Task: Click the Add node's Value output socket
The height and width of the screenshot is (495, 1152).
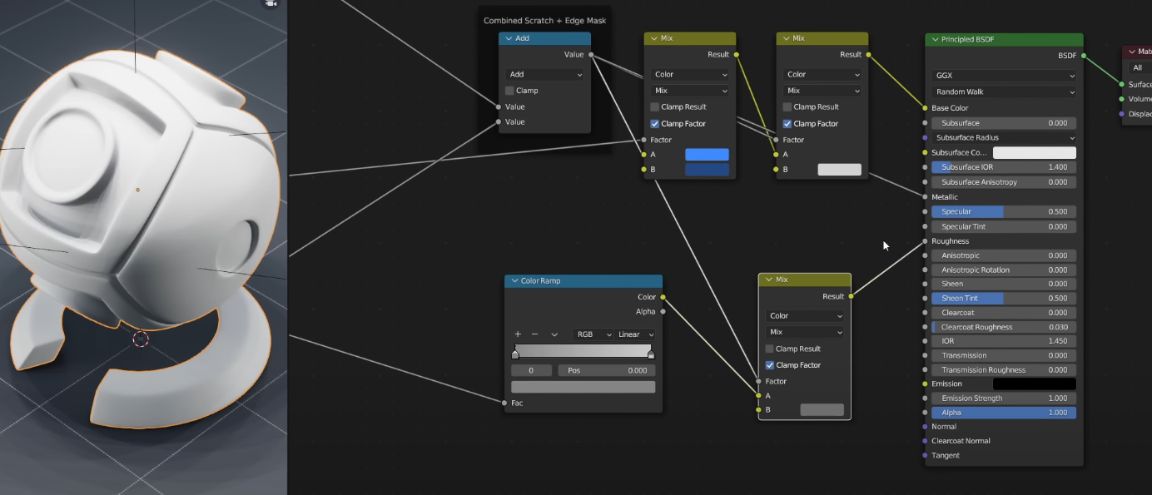Action: tap(591, 55)
